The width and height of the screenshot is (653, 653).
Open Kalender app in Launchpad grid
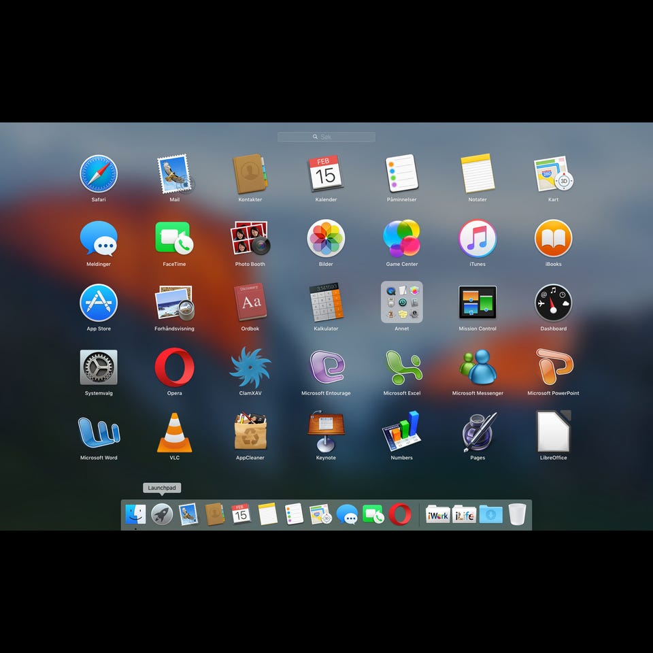click(x=326, y=173)
